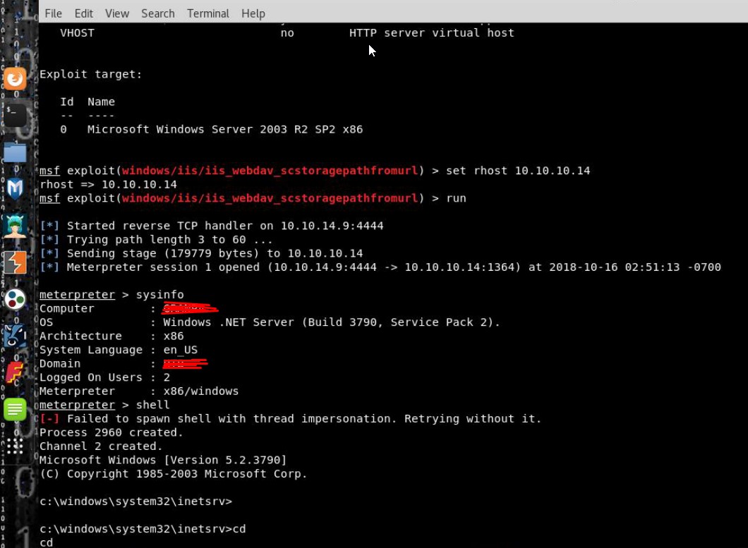Click the 'shell' command text

(152, 405)
